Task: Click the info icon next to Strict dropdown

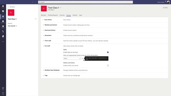Action: pyautogui.click(x=83, y=58)
